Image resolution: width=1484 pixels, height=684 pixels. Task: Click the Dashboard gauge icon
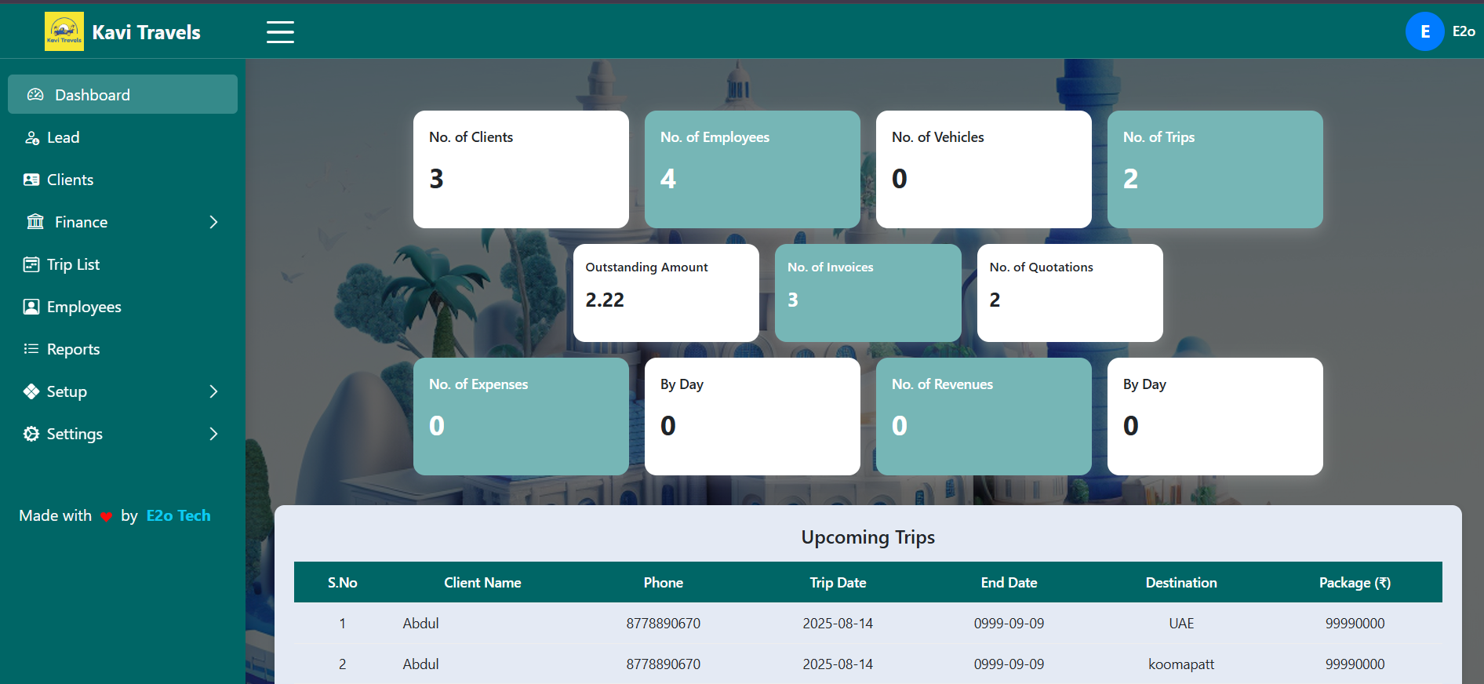(35, 95)
